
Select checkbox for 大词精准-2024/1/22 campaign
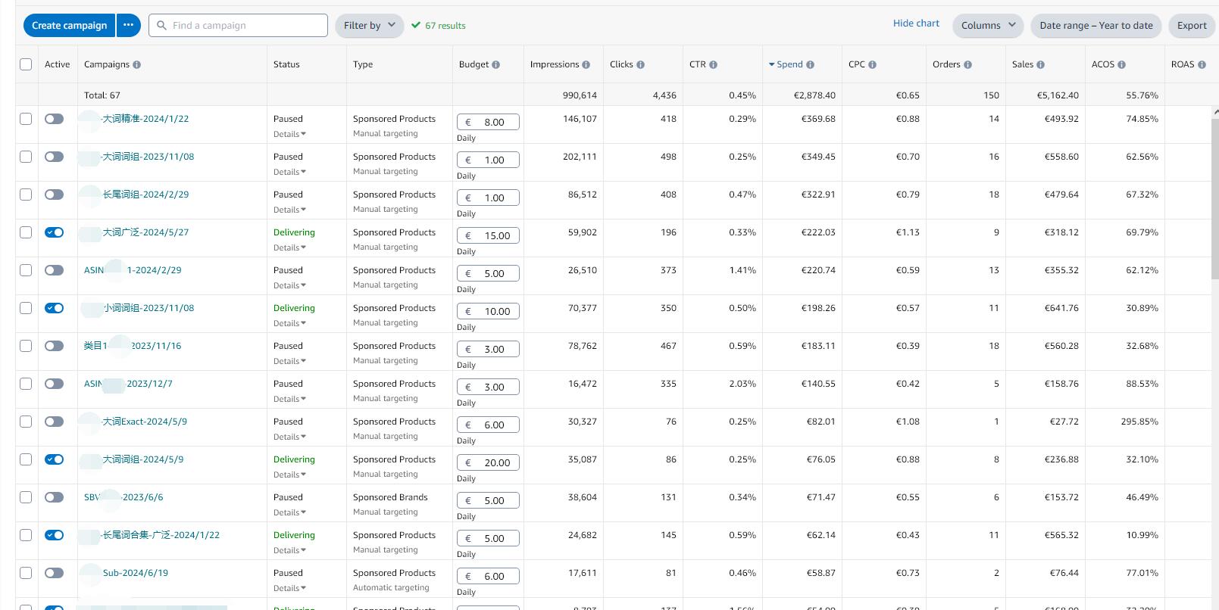pos(26,119)
